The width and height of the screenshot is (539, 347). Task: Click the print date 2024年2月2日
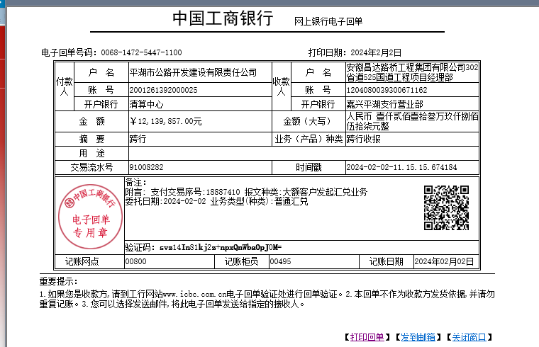point(375,53)
